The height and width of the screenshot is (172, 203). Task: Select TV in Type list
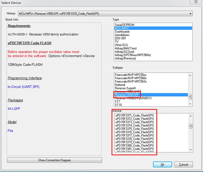[x=153, y=41]
